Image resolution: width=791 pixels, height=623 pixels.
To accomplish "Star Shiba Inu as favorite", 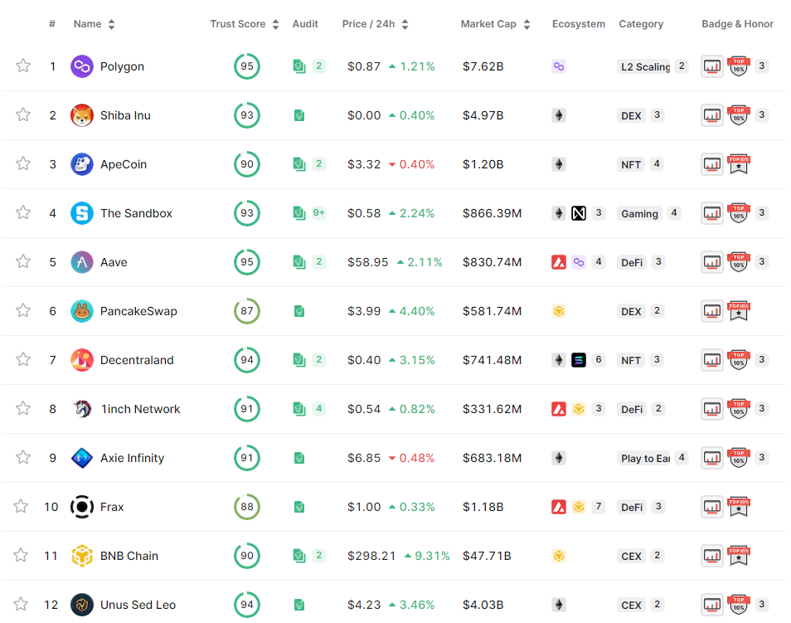I will tap(22, 114).
